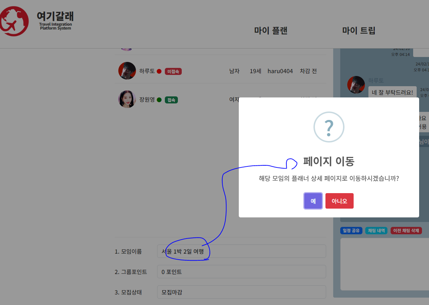Click the 그룹포인트 field showing 0 포인트
Viewport: 429px width, 305px height.
pos(242,272)
